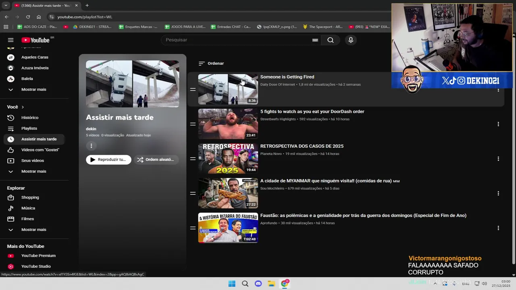Screen dimensions: 516x290
Task: Expand the Você section arrow
Action: tap(23, 107)
